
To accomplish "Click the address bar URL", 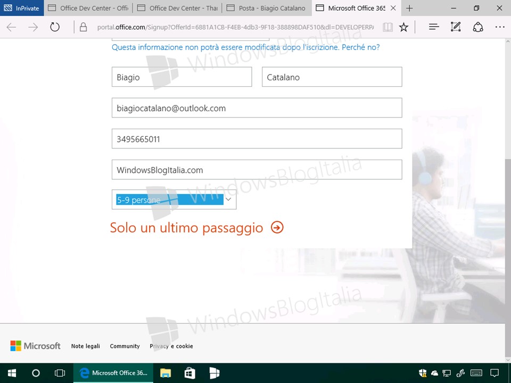I will [x=235, y=27].
